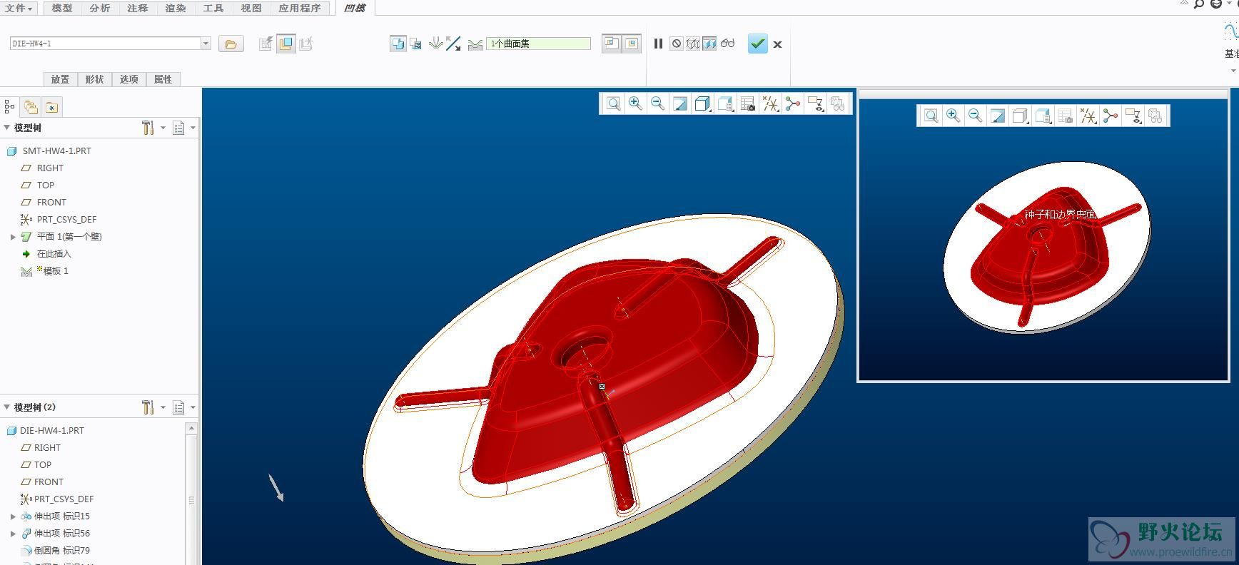This screenshot has height=565, width=1239.
Task: Open the folder browser navigator tab
Action: [x=30, y=107]
